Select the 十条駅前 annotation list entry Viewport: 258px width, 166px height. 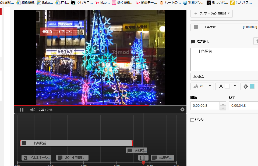(x=224, y=27)
